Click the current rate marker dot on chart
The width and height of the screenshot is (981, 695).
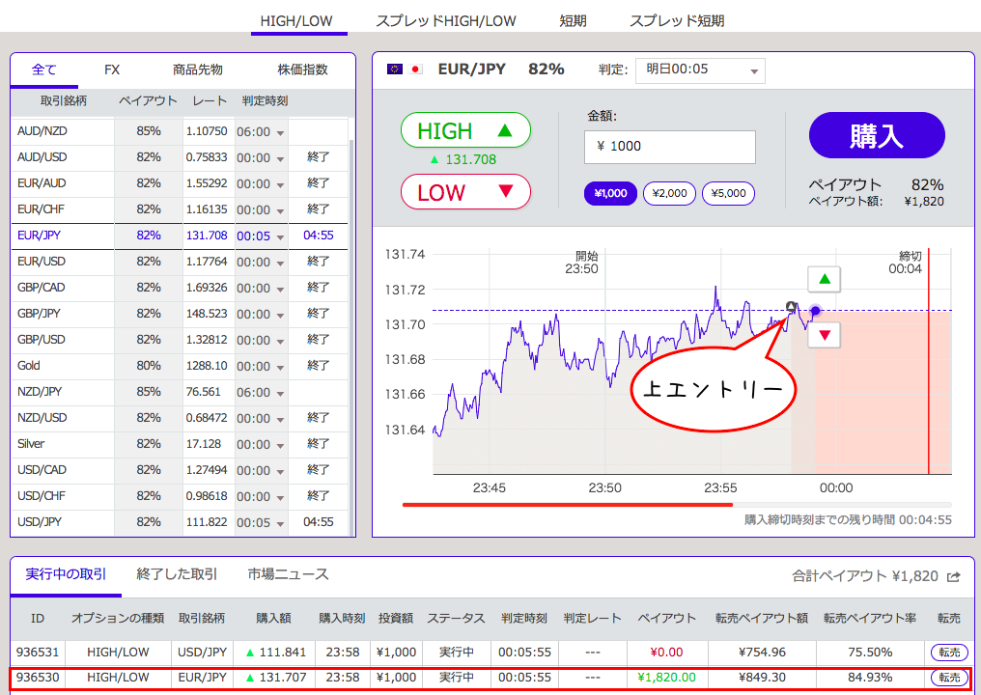tap(816, 311)
